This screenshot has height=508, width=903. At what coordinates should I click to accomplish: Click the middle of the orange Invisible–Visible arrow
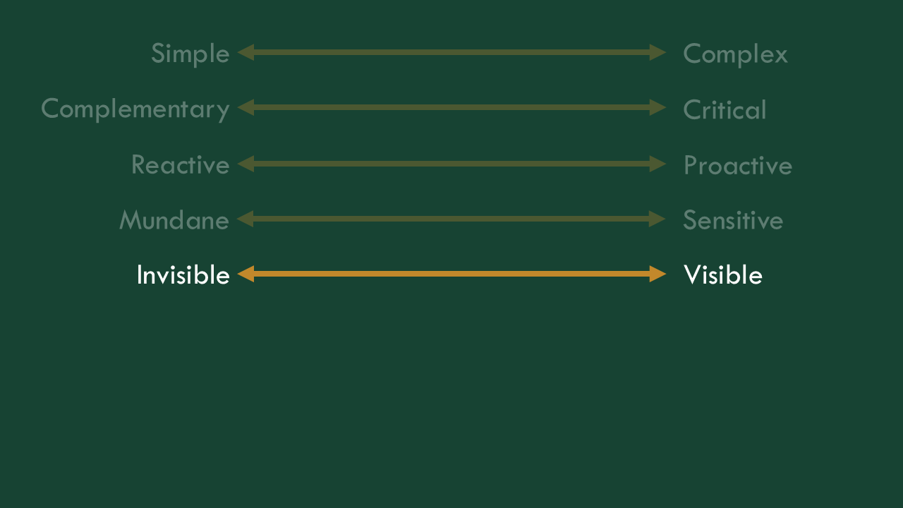[x=451, y=274]
